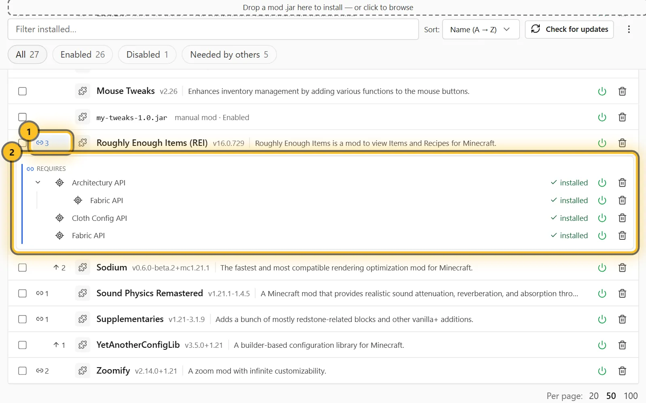This screenshot has height=403, width=646.
Task: Click Zoomify puzzle piece icon
Action: pyautogui.click(x=83, y=371)
